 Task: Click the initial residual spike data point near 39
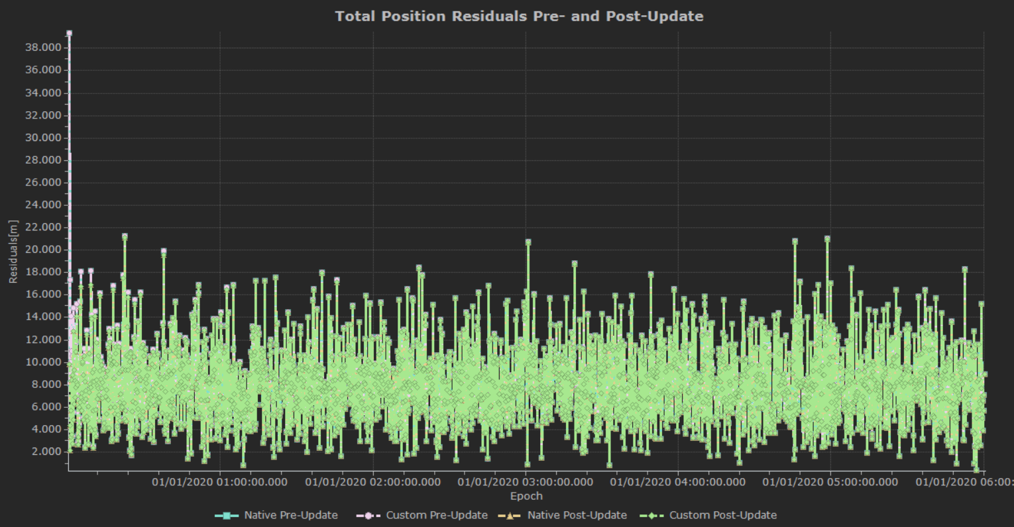69,33
